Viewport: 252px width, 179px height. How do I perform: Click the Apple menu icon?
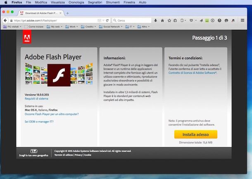(6, 2)
